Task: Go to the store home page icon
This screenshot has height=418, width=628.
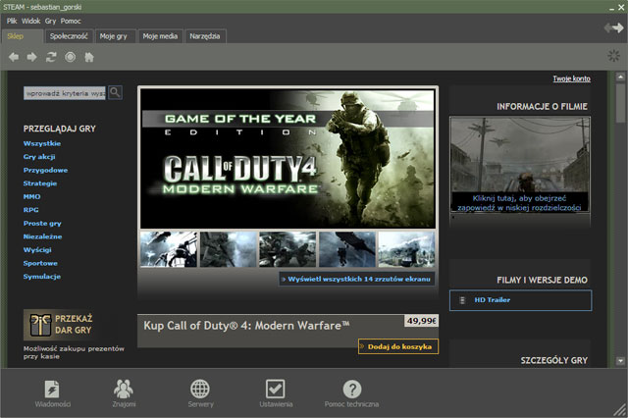Action: tap(89, 57)
